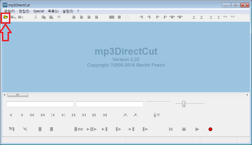Click the single right chevron navigation button
Screen dimensions: 252x145
coord(22,115)
